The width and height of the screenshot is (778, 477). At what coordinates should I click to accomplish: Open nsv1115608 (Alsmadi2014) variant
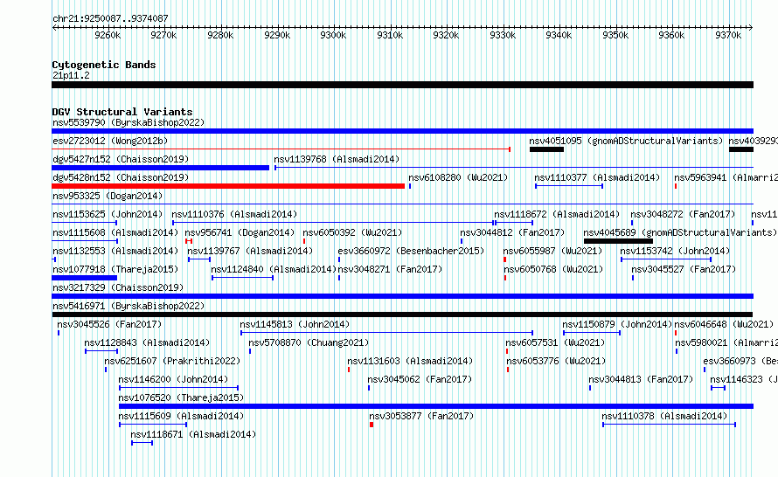[x=115, y=232]
